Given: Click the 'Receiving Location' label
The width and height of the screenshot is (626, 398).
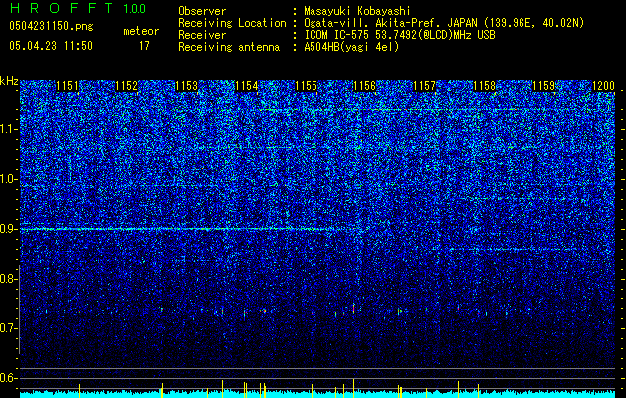Looking at the screenshot, I should pos(232,23).
